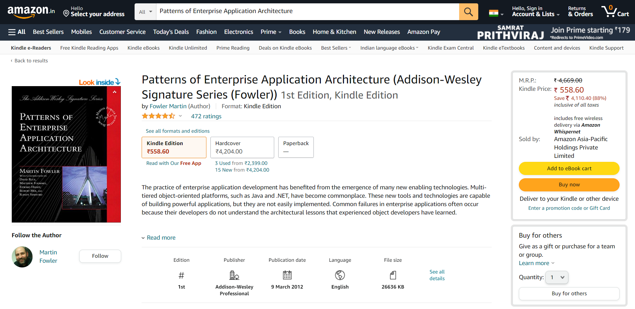
Task: Open Electronics nav item
Action: [239, 32]
